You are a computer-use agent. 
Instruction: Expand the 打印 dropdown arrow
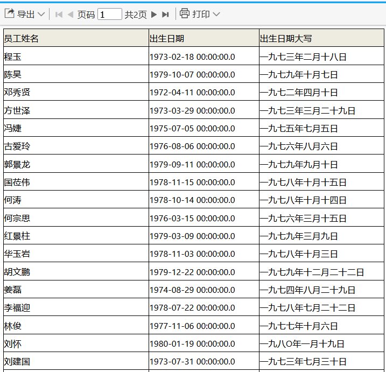(216, 15)
